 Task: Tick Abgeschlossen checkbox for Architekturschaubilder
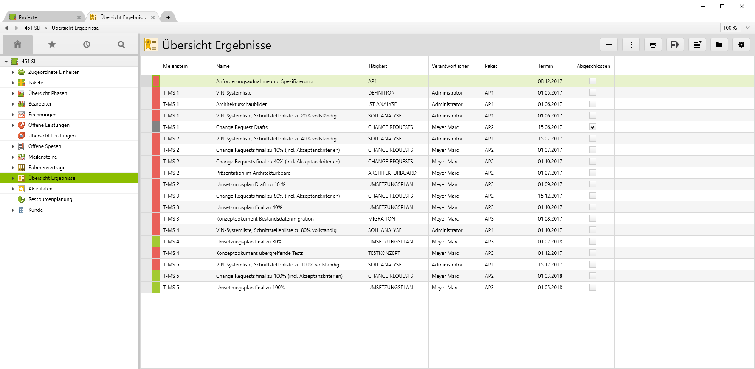593,104
